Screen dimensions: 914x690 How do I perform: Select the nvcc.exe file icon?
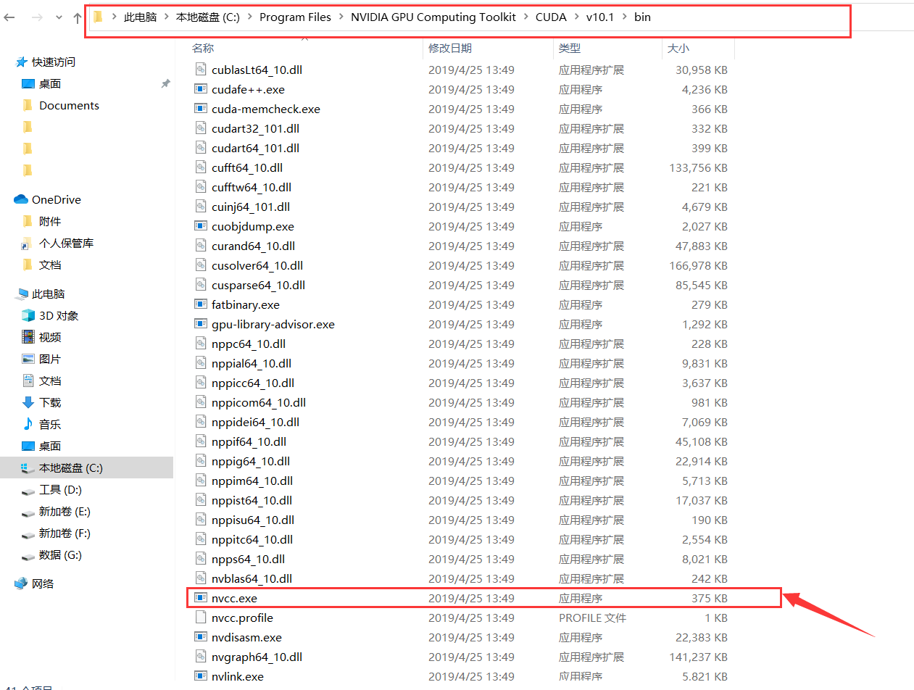(x=201, y=598)
